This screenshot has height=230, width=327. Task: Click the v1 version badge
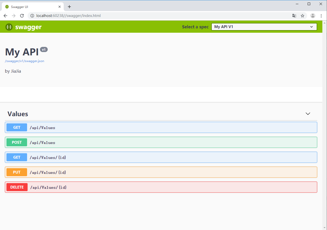click(x=44, y=49)
